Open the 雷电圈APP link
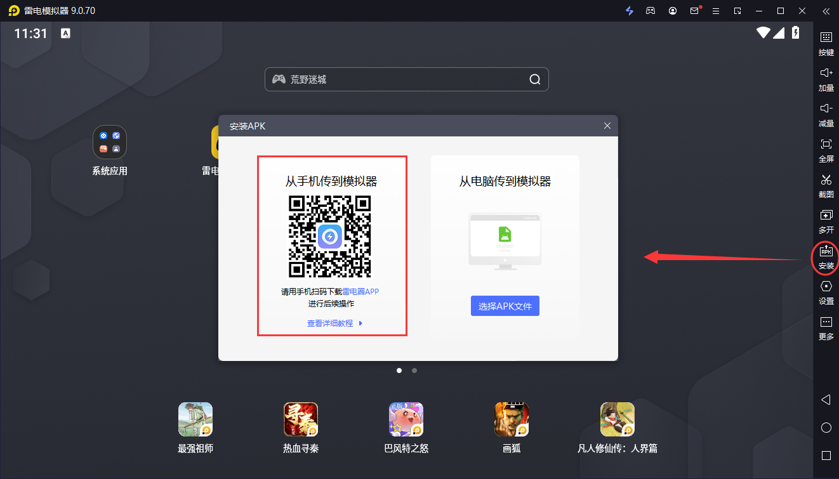Image resolution: width=839 pixels, height=479 pixels. 360,292
